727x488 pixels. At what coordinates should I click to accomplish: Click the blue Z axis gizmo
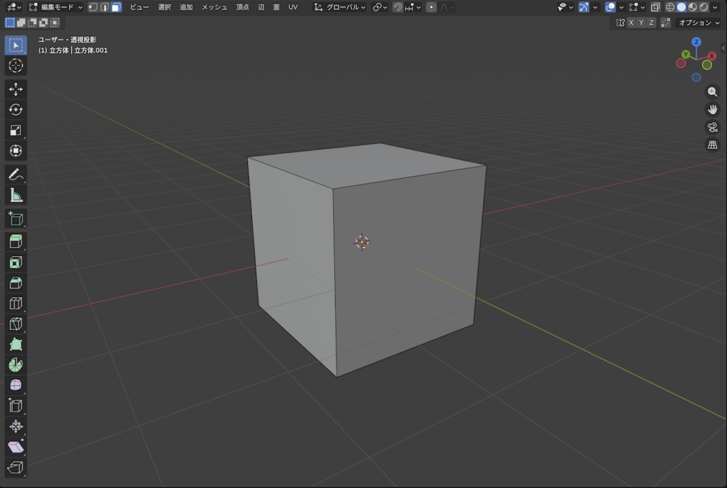pyautogui.click(x=696, y=42)
